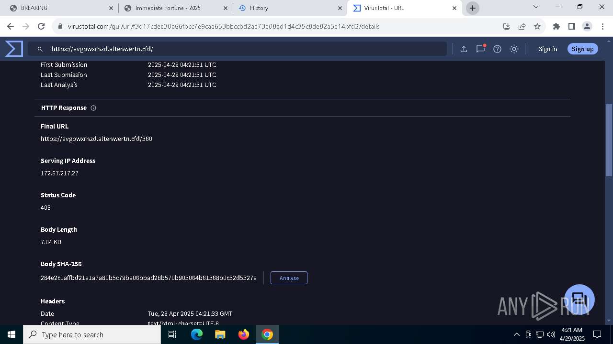Image resolution: width=613 pixels, height=344 pixels.
Task: Open a new tab with the plus button
Action: point(473,8)
